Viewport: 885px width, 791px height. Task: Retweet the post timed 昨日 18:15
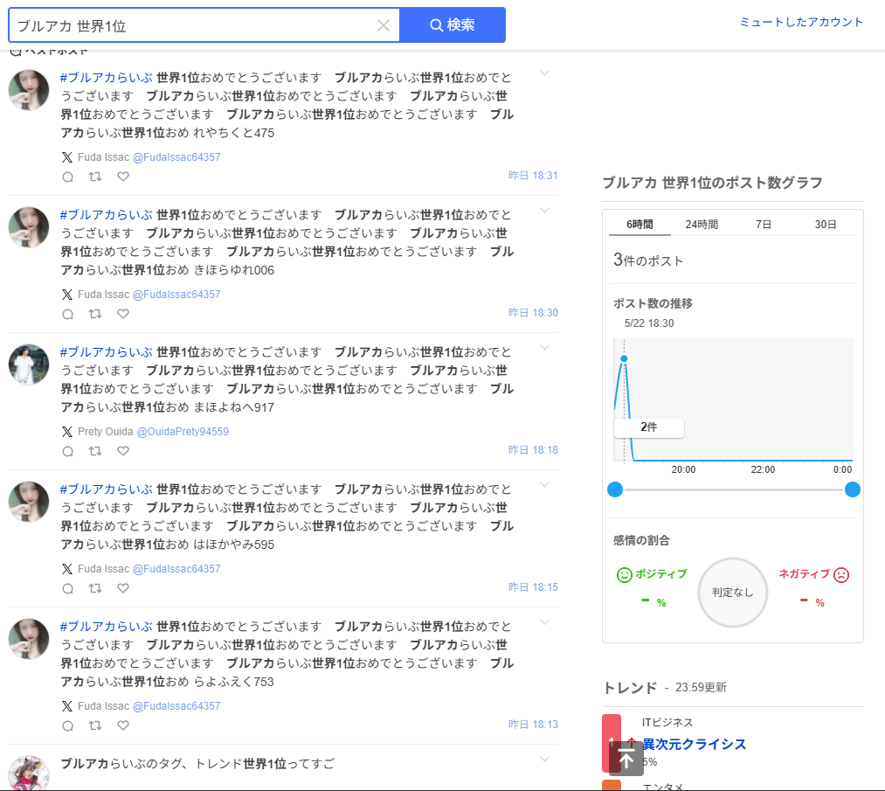(x=95, y=588)
